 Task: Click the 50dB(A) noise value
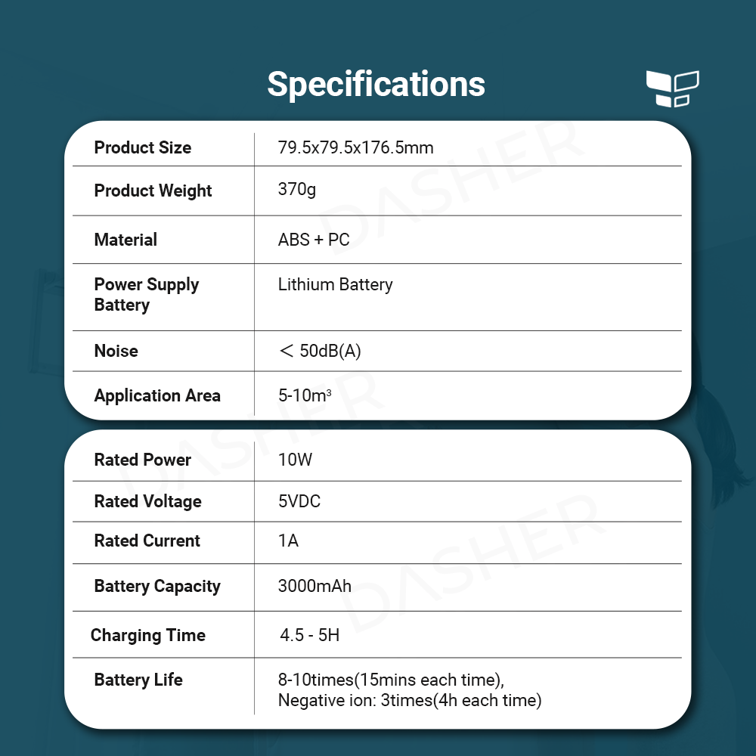click(320, 351)
